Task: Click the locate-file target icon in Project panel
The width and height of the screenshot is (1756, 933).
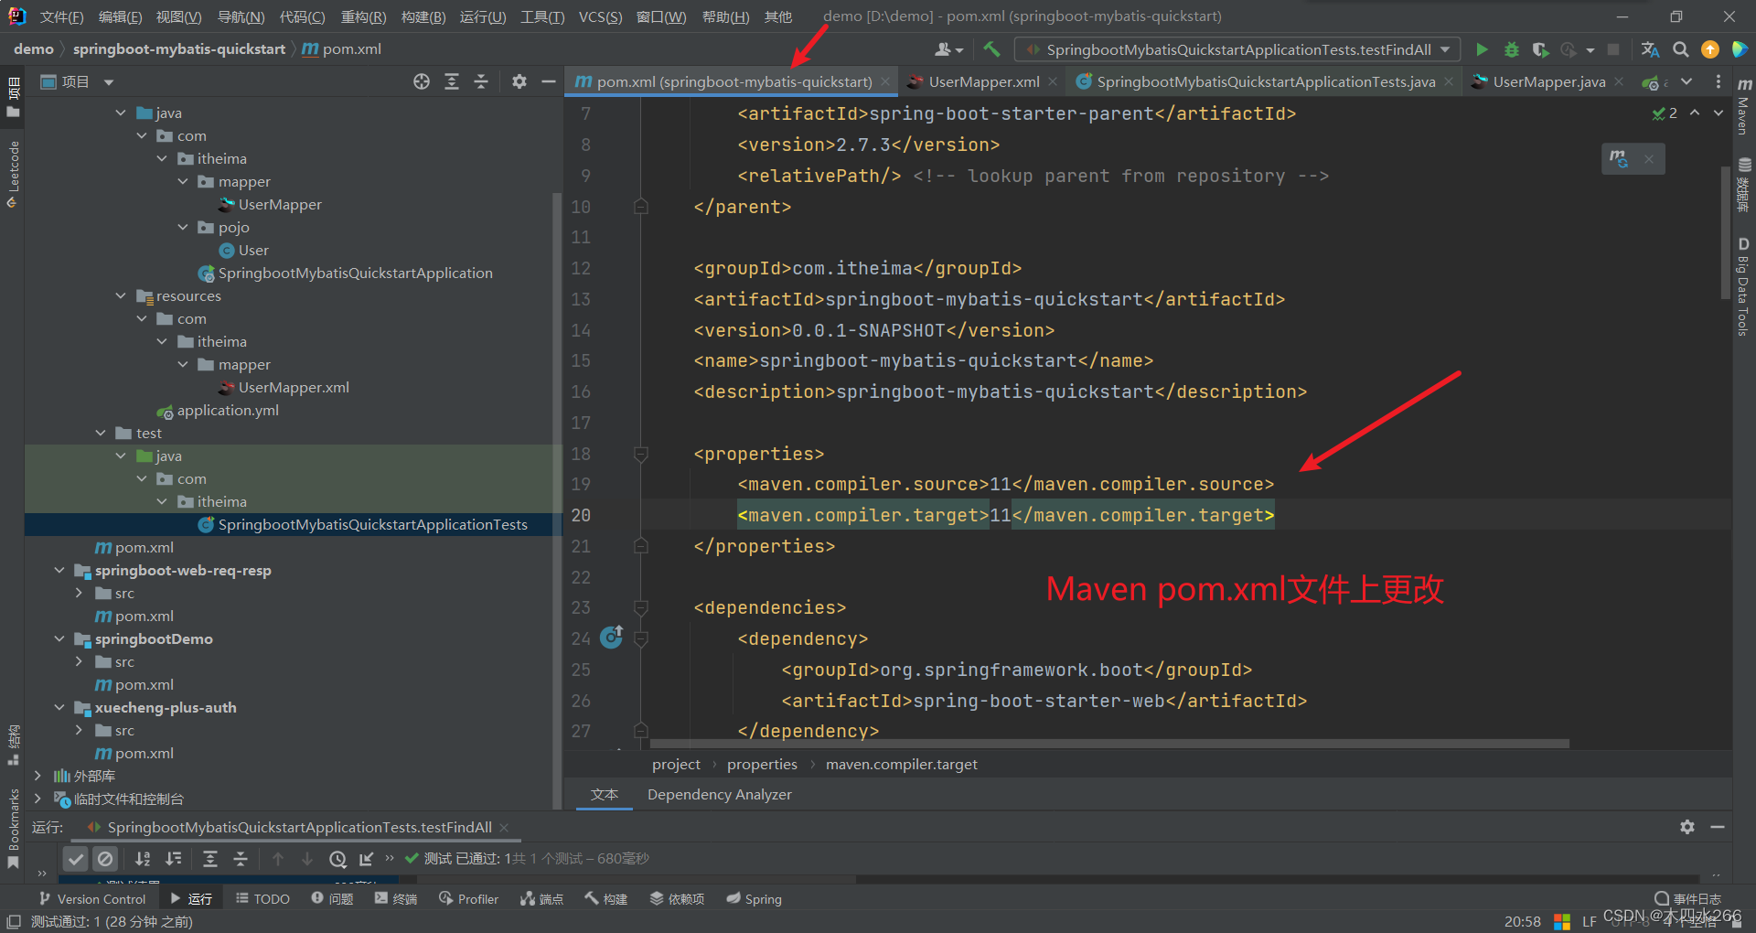Action: 421,81
